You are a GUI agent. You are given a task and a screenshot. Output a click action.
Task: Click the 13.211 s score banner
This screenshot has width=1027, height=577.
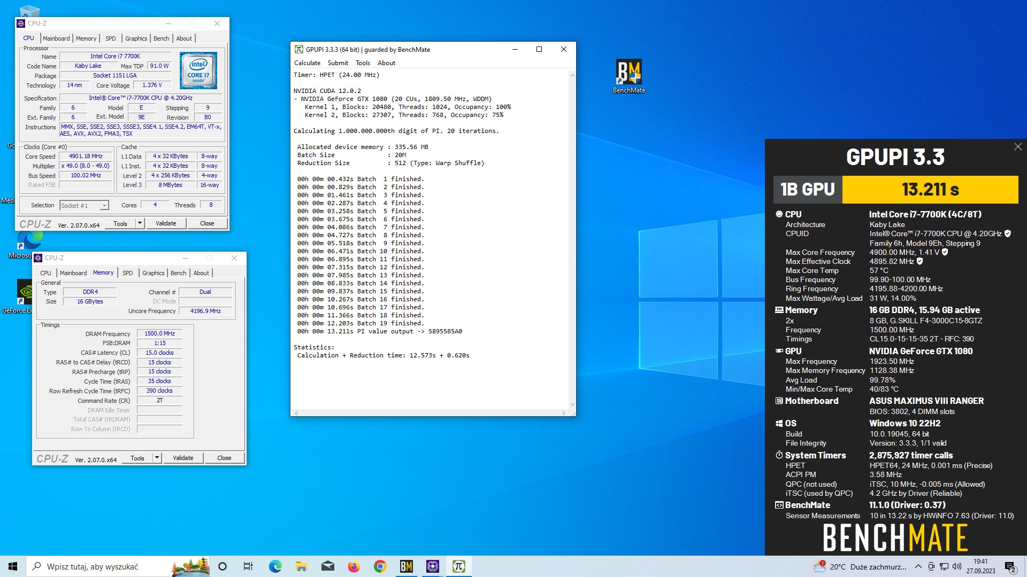tap(930, 189)
